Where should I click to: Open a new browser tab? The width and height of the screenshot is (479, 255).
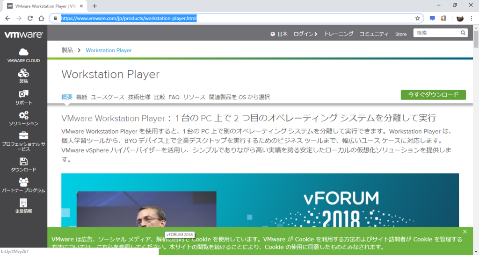[x=94, y=6]
